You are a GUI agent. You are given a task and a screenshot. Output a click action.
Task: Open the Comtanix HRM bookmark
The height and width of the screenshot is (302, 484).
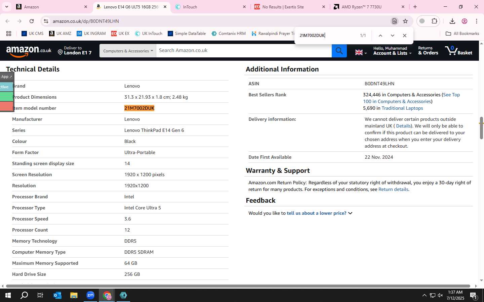[x=229, y=34]
